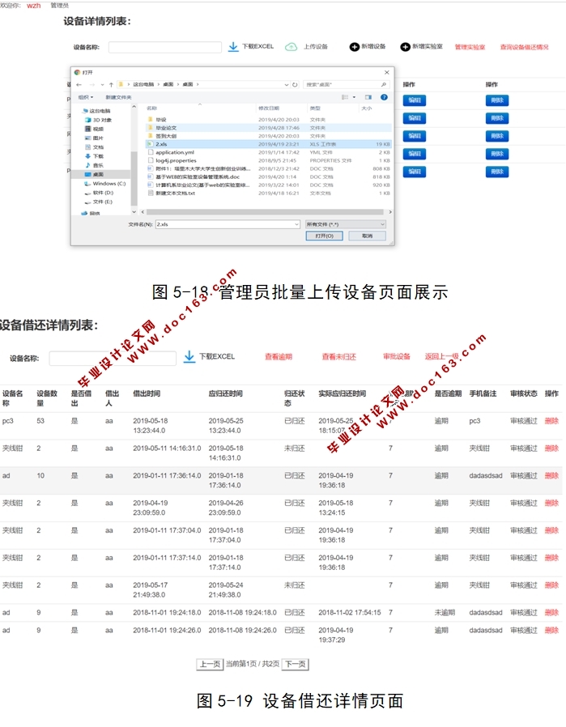Viewport: 566px width, 727px height.
Task: Go back in the file open dialog
Action: tap(79, 84)
